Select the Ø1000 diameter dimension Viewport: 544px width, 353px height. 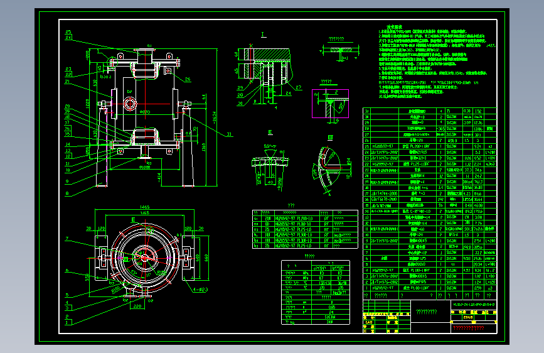click(145, 167)
